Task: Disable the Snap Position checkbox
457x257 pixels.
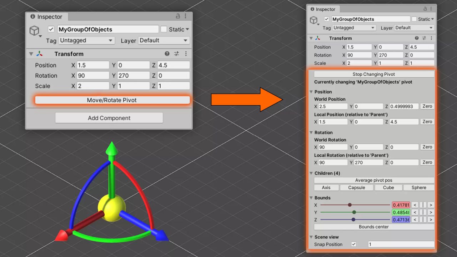Action: (x=353, y=244)
